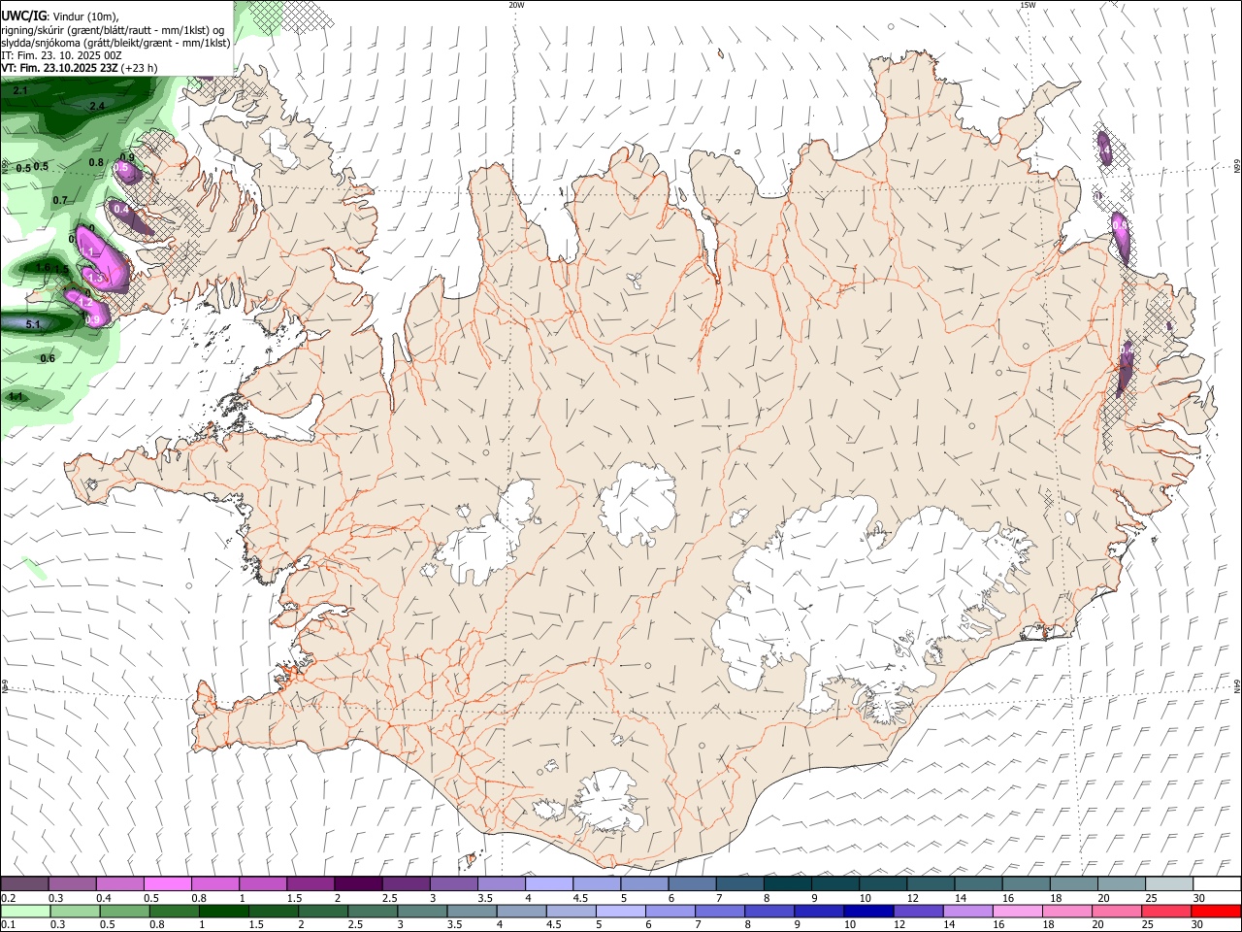Click the 15W longitude label
The height and width of the screenshot is (932, 1242).
[x=1028, y=5]
